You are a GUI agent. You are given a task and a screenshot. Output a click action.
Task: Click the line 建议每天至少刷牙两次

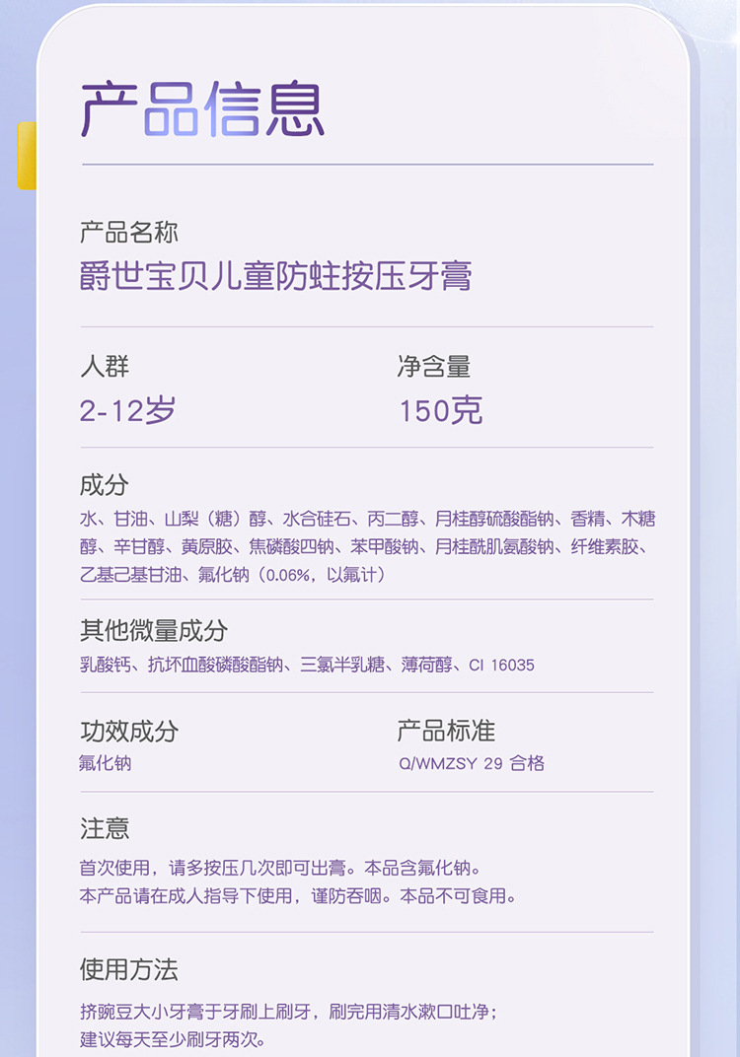click(x=173, y=1039)
